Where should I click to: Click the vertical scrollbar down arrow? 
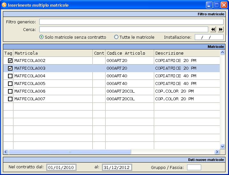click(x=222, y=146)
